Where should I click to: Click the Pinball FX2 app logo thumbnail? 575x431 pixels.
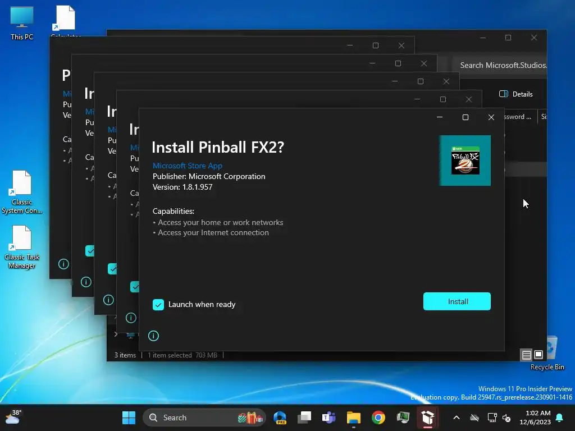click(x=465, y=161)
